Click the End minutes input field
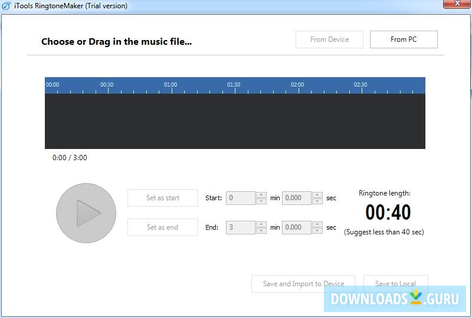 tap(241, 227)
